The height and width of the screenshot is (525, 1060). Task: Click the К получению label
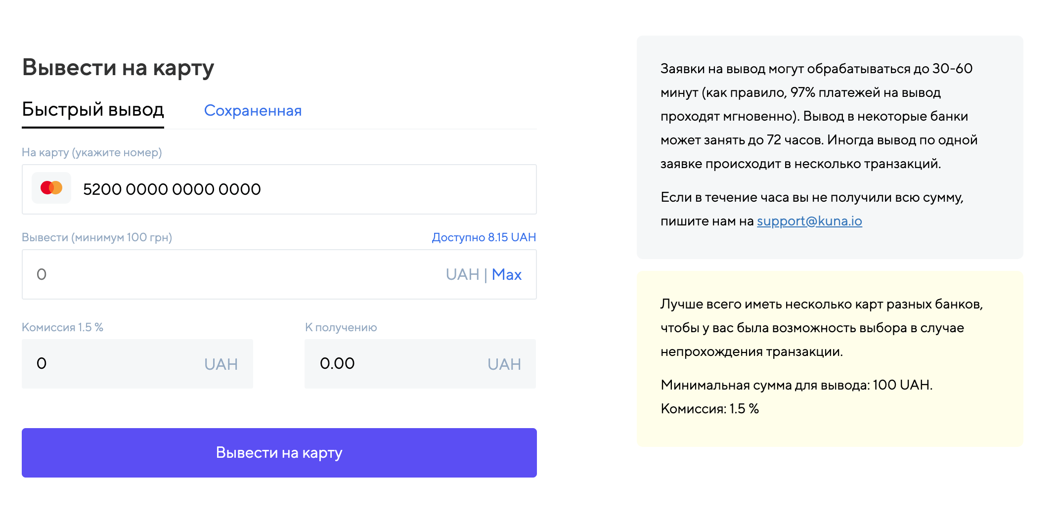pos(341,327)
